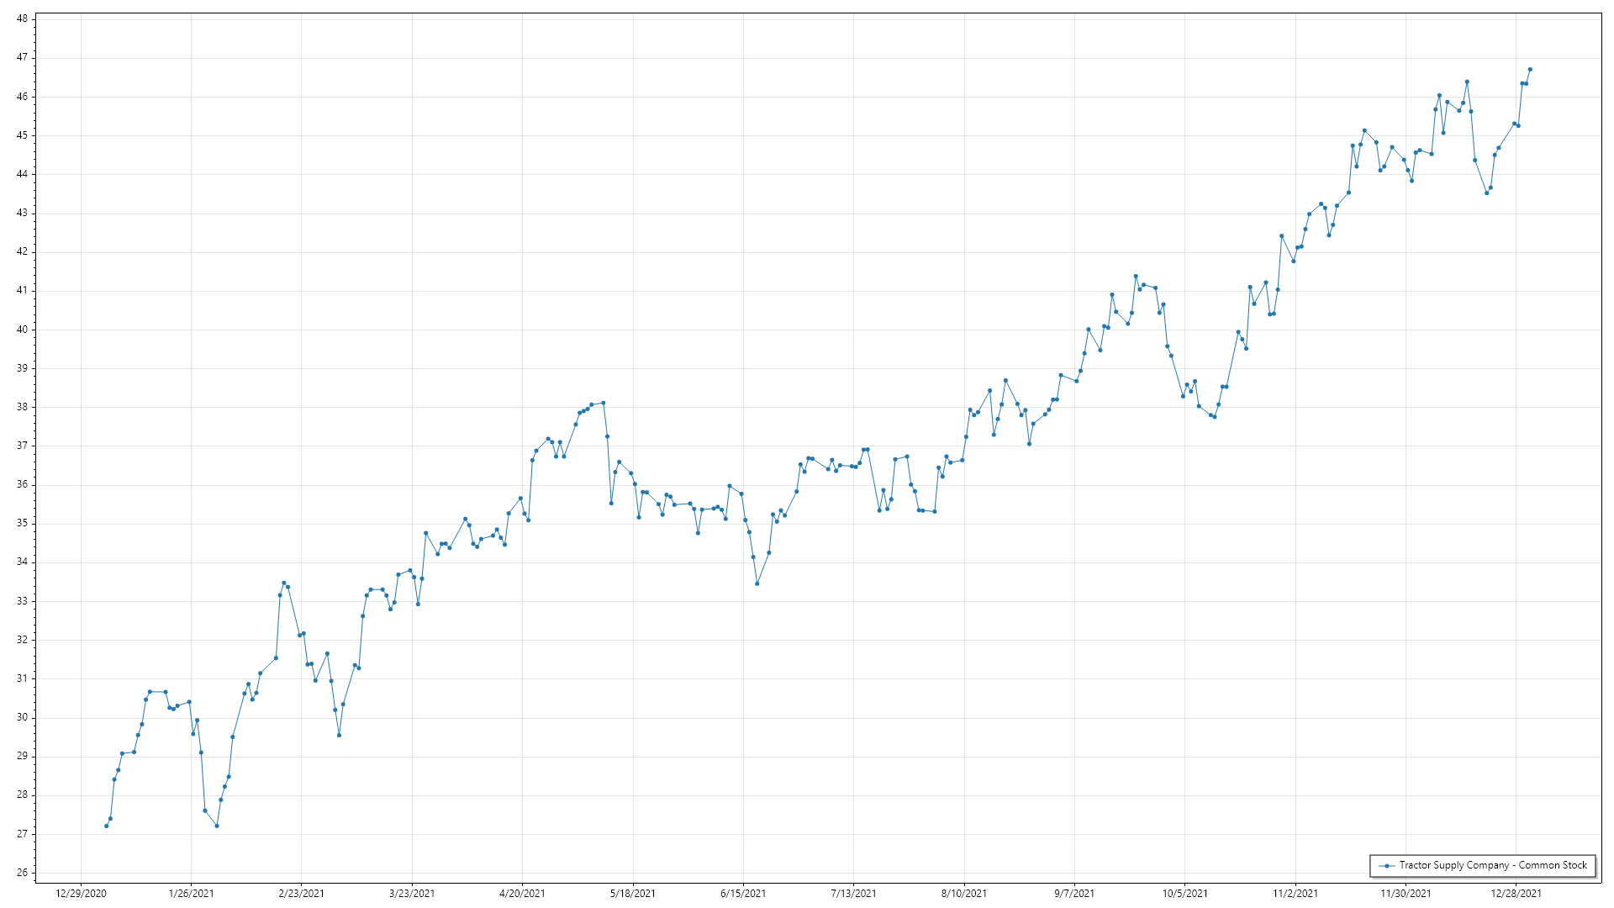Click the 6/15/2021 date label
Viewport: 1614px width, 908px height.
click(743, 894)
